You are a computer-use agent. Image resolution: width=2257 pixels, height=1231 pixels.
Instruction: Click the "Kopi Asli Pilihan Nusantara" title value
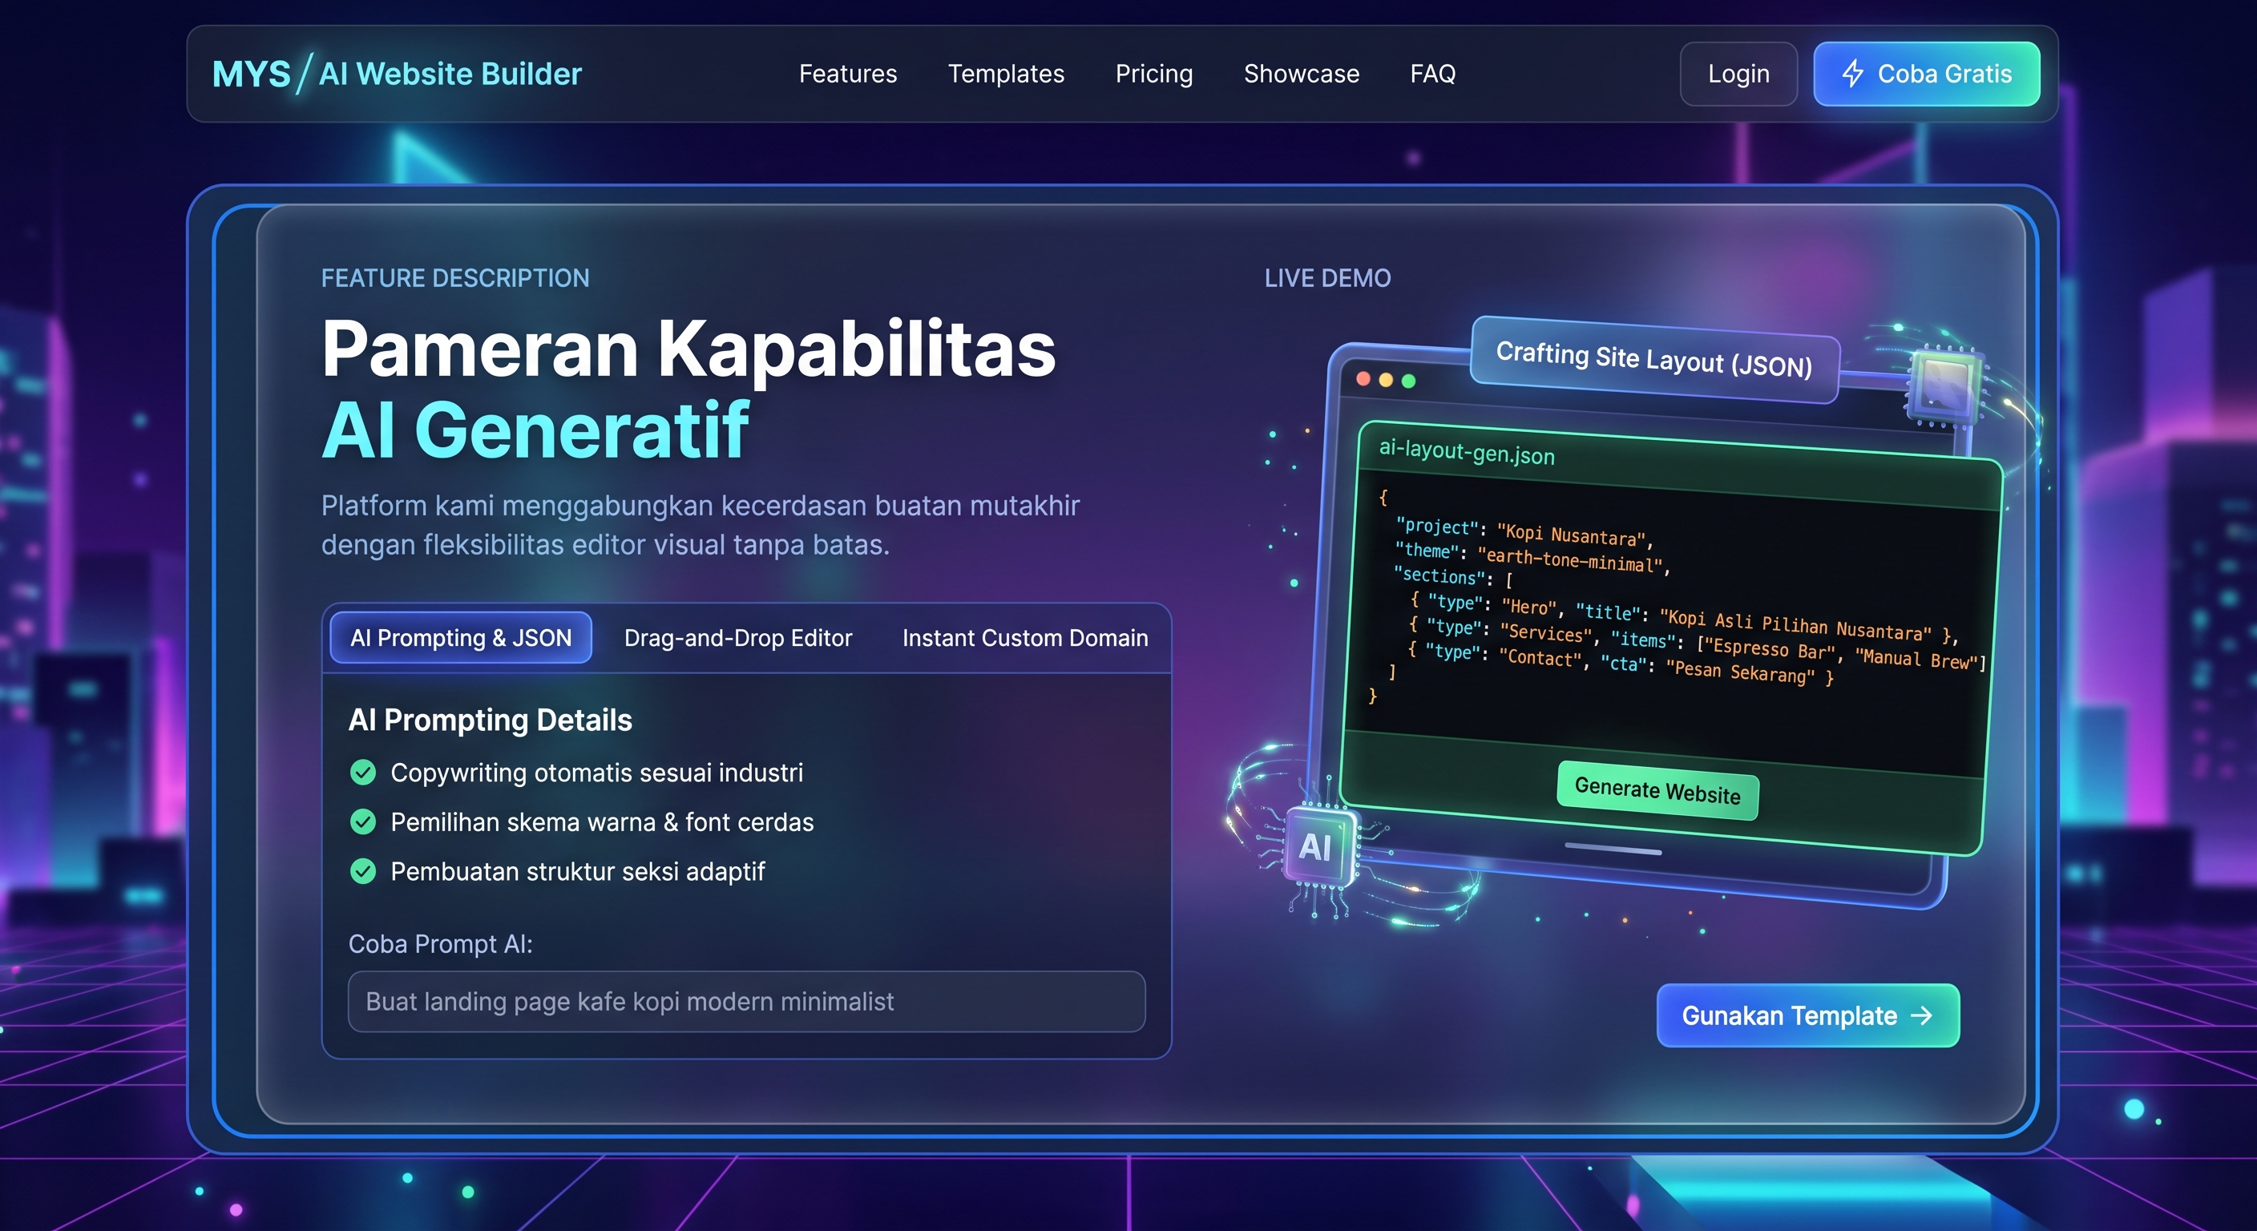coord(1795,624)
